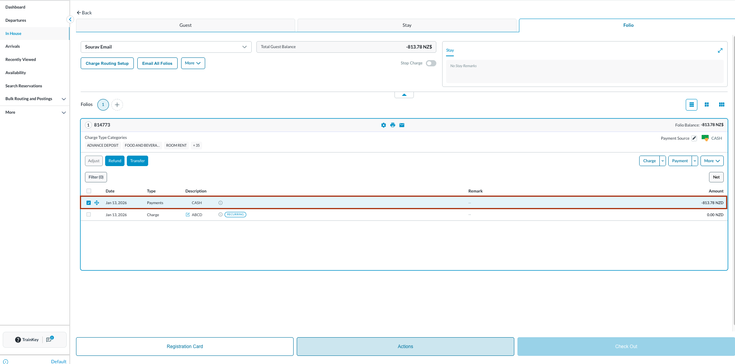735x364 pixels.
Task: Switch to list view layout icon
Action: pos(691,105)
